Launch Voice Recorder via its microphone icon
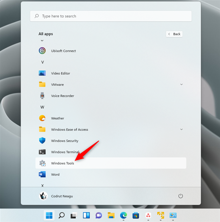 click(42, 96)
